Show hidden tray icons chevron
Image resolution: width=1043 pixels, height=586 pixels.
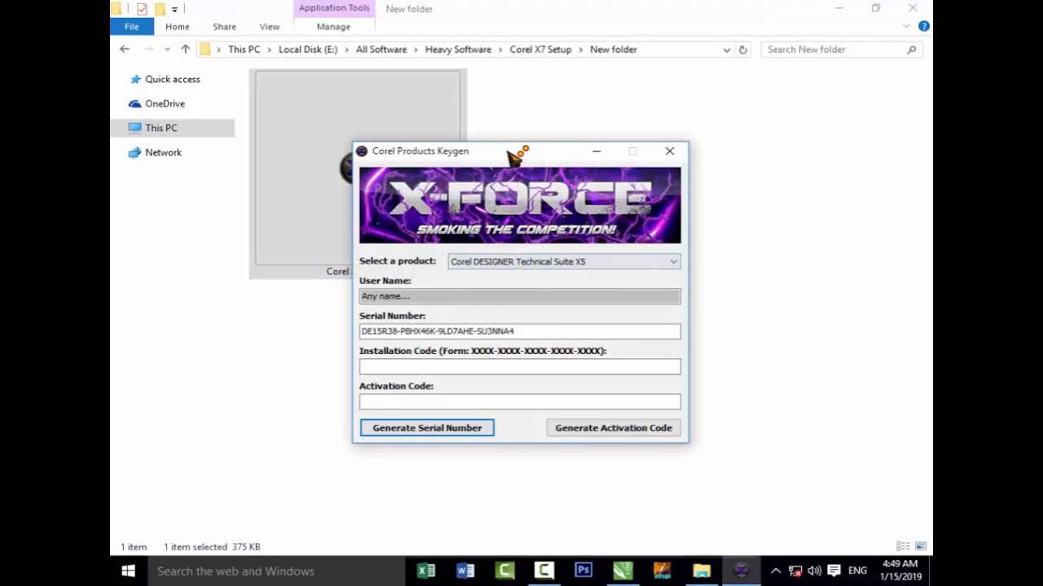click(776, 571)
